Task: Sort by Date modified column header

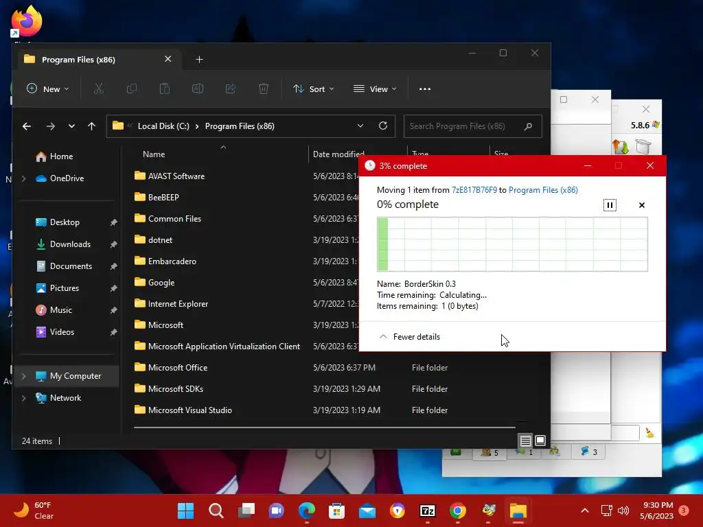Action: click(x=338, y=154)
